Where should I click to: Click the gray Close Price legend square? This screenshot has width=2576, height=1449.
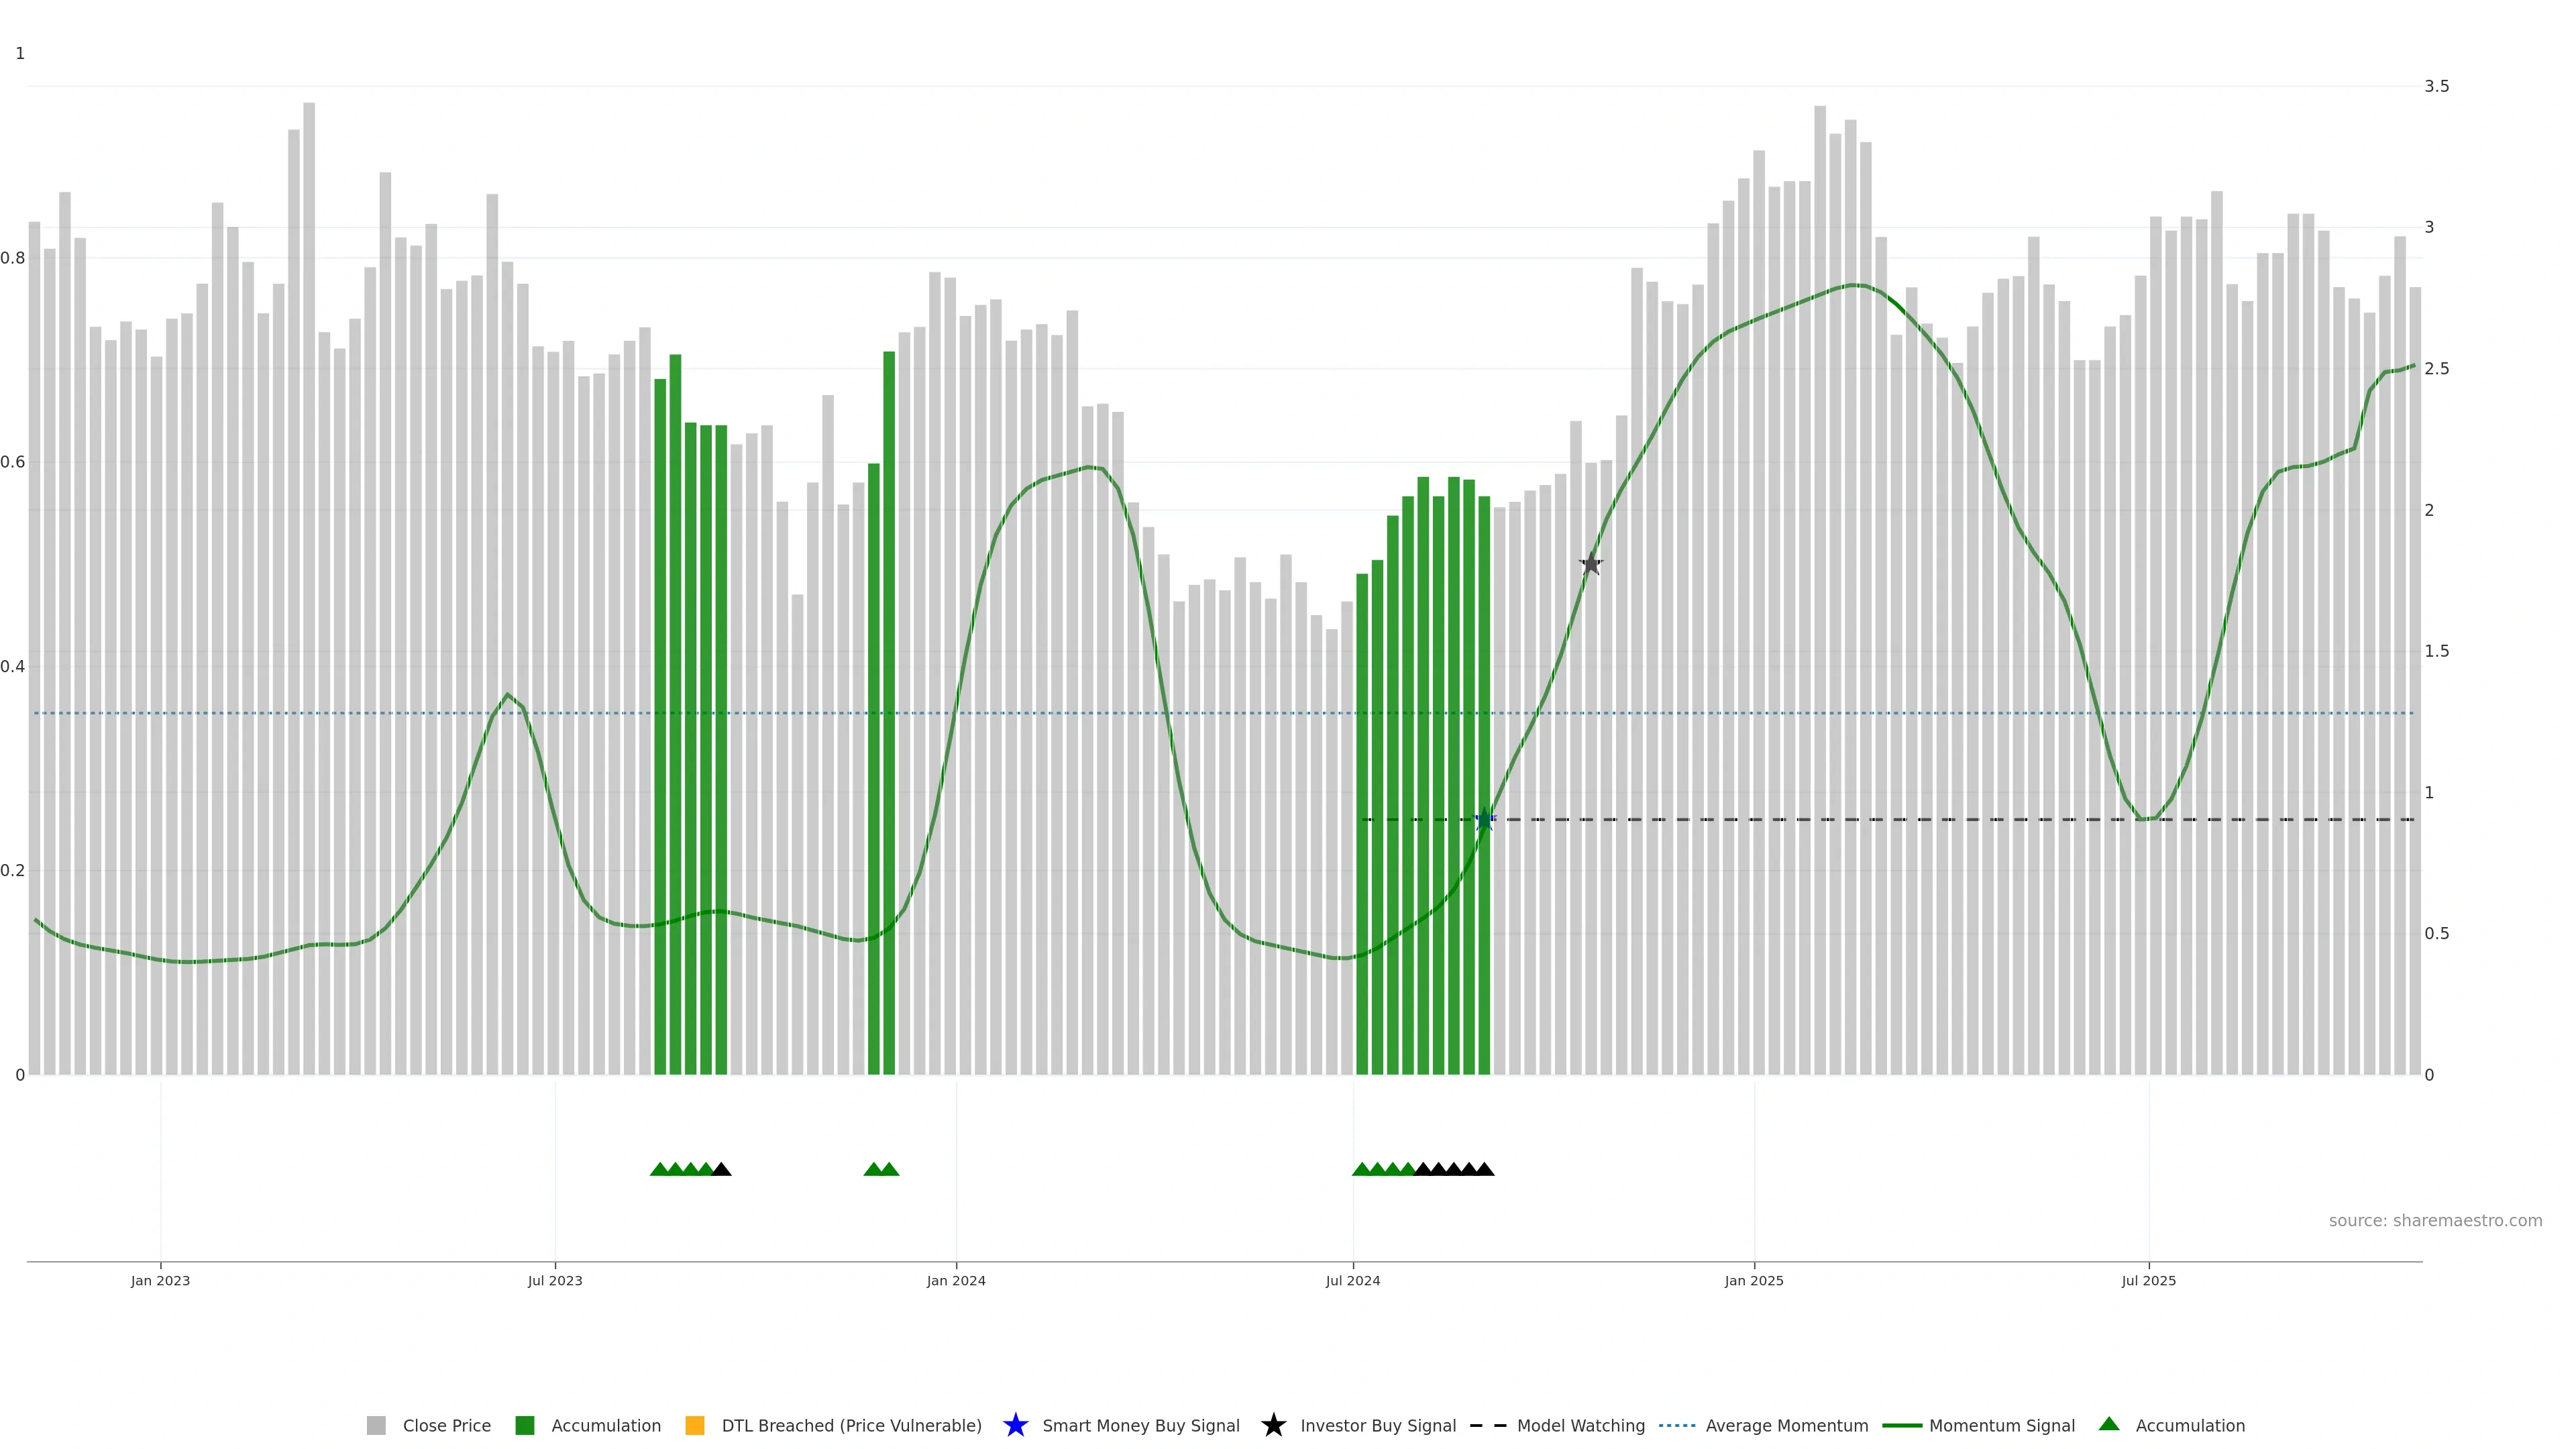[x=376, y=1425]
